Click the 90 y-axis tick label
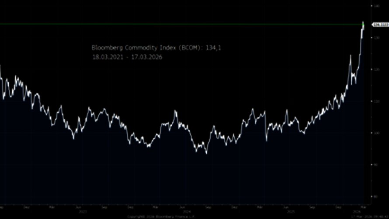Image resolution: width=389 pixels, height=219 pixels. click(x=375, y=165)
